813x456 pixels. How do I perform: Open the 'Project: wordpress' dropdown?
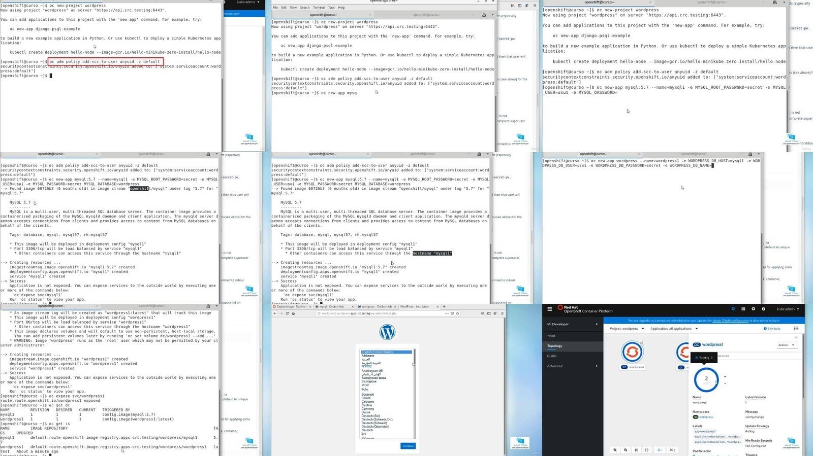click(x=627, y=329)
